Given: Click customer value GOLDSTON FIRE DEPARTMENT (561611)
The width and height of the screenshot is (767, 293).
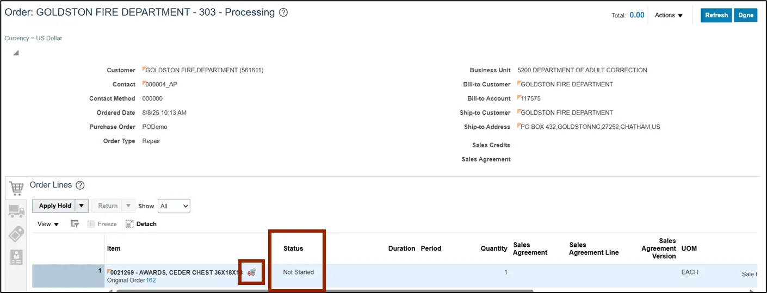Looking at the screenshot, I should 205,70.
